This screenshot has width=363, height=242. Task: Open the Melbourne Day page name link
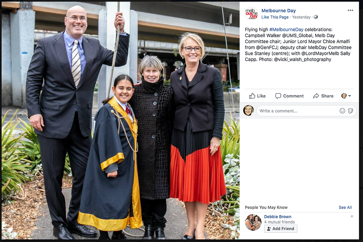(279, 11)
